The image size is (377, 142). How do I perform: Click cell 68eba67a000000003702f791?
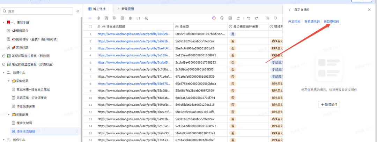point(201,98)
